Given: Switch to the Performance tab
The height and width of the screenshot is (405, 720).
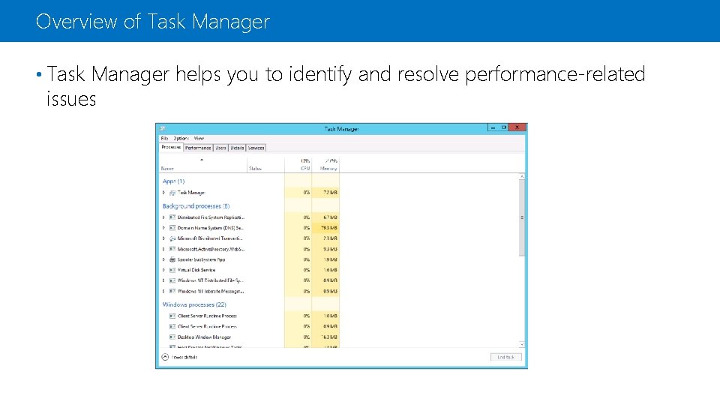Looking at the screenshot, I should (x=198, y=148).
